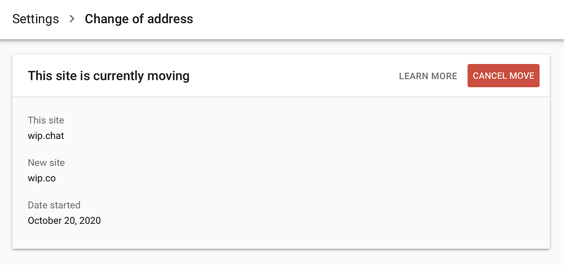Select the October 20, 2020 date
The image size is (564, 265).
[64, 221]
